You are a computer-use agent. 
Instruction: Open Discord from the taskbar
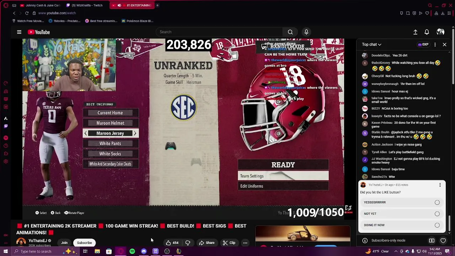(x=144, y=251)
